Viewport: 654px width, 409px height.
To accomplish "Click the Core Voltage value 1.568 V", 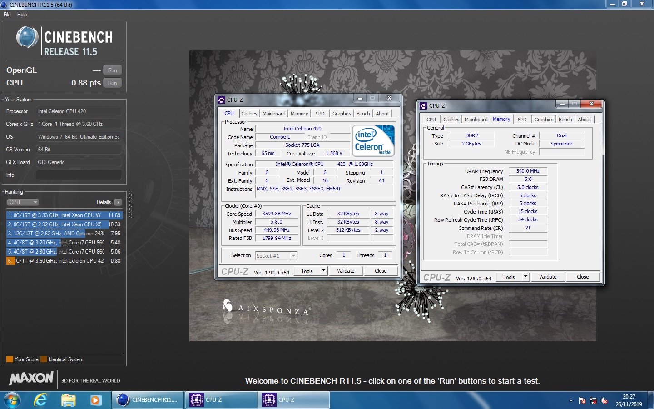I will pos(334,154).
